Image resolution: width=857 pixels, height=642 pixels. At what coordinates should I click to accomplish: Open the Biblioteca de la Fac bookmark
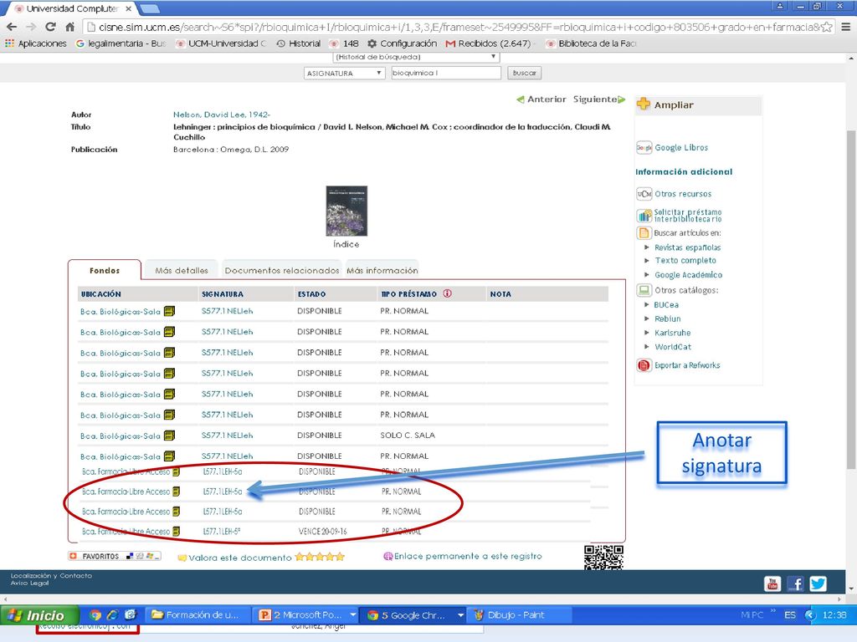[x=592, y=43]
